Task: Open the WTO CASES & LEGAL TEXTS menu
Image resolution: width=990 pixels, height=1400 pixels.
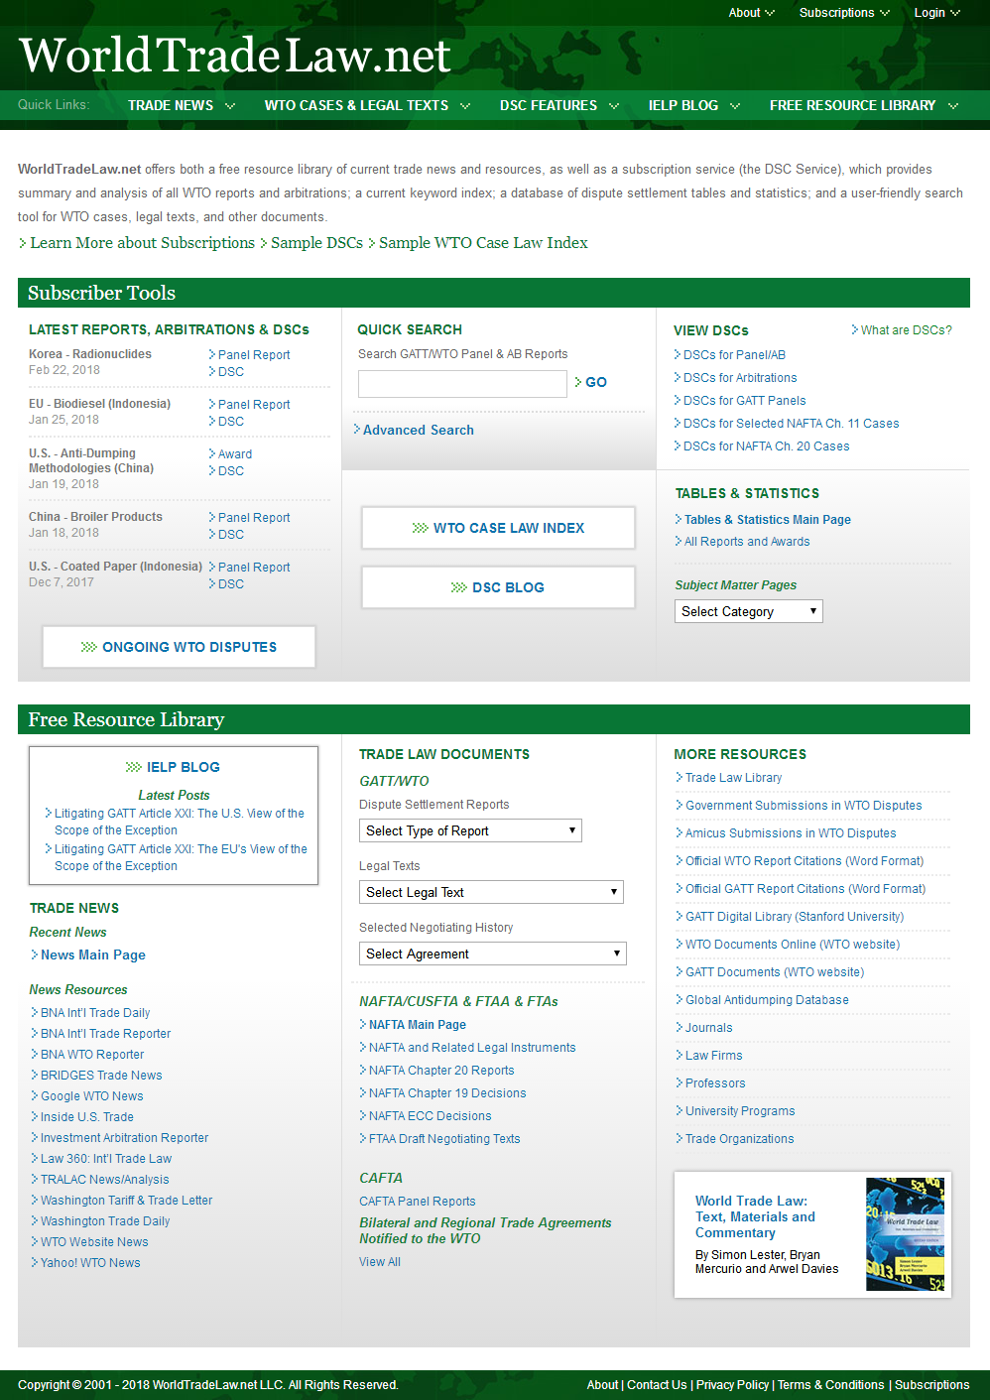Action: click(x=366, y=105)
